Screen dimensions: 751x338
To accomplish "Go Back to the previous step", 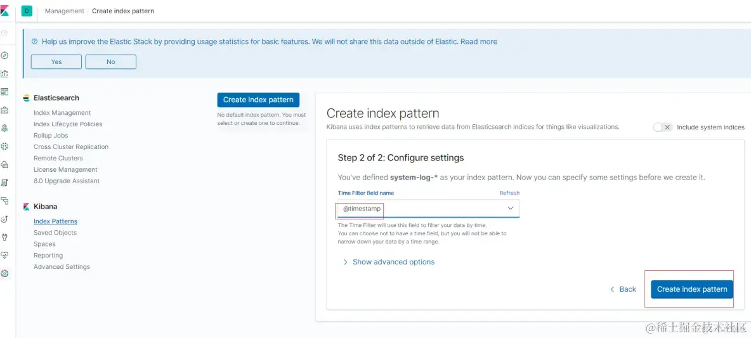I will click(x=623, y=289).
